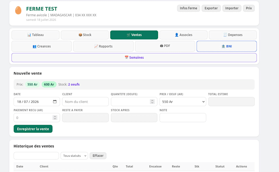Screen dimensions: 279x172
Task: Click the Note input field
Action: coord(183,118)
